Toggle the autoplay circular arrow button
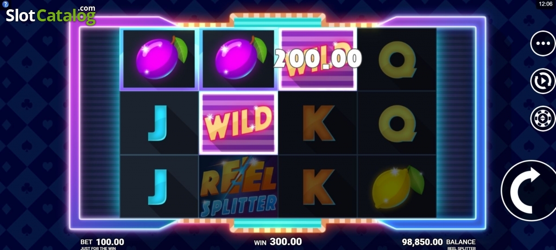The image size is (556, 250). [543, 81]
